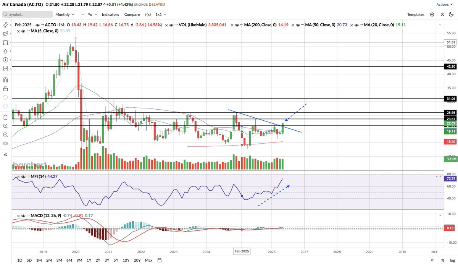The height and width of the screenshot is (264, 458).
Task: Remove the MA (20, Close, 0) study
Action: [352, 25]
